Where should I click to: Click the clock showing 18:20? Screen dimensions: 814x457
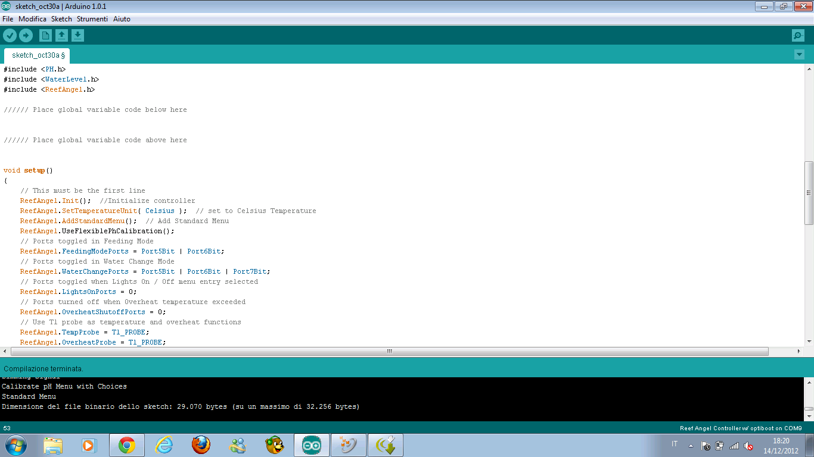point(781,446)
